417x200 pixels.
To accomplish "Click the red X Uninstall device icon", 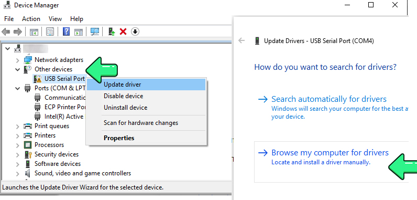I will click(123, 31).
